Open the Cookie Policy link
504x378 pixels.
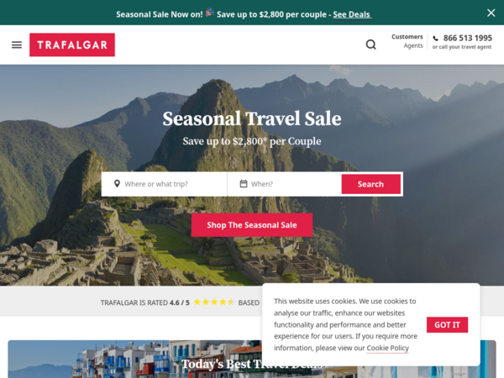(x=387, y=348)
